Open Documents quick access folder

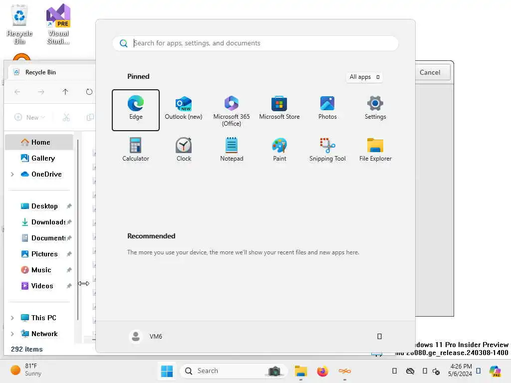39,238
